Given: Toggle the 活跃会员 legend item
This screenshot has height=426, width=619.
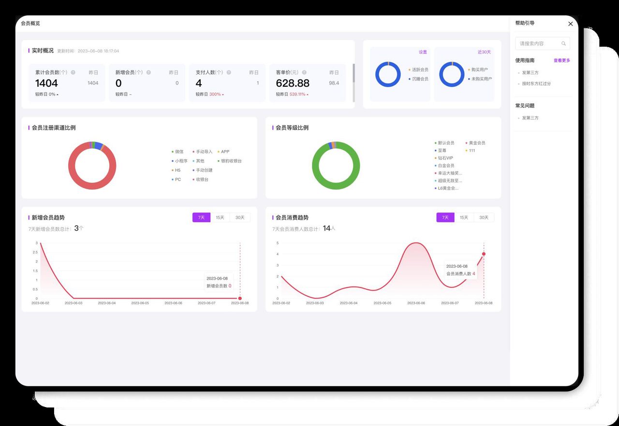Looking at the screenshot, I should click(x=418, y=70).
